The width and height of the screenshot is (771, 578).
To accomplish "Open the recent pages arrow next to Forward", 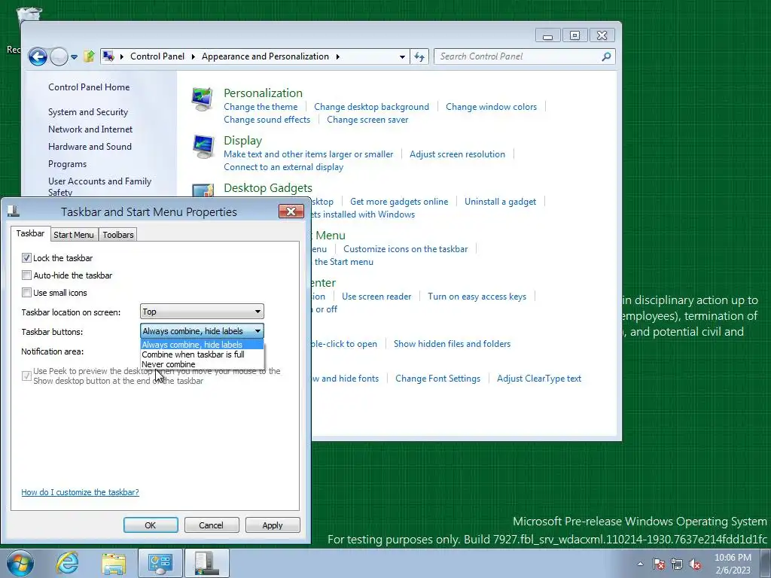I will pyautogui.click(x=74, y=57).
